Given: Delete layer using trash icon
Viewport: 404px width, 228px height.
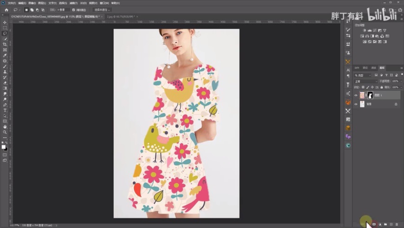Looking at the screenshot, I should click(x=397, y=224).
